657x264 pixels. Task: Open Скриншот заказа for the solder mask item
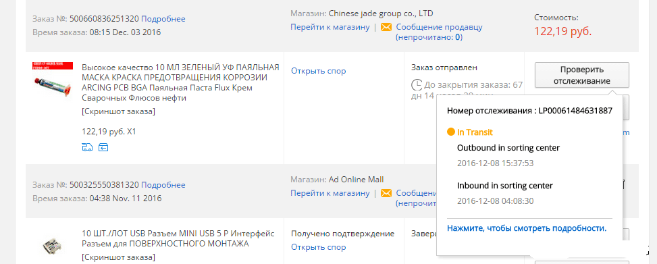click(x=119, y=112)
